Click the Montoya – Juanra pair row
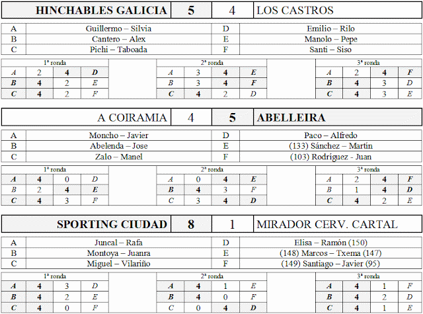Viewport: 423px width, 314px height. pos(118,253)
